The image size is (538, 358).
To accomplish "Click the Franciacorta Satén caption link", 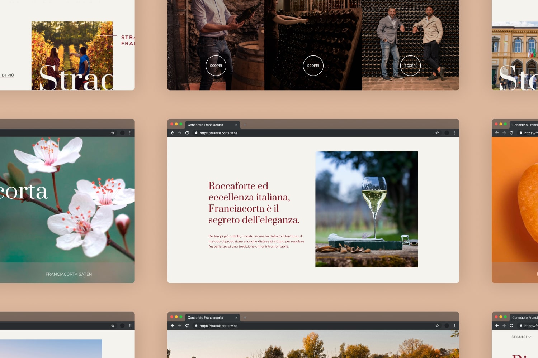I will 69,274.
